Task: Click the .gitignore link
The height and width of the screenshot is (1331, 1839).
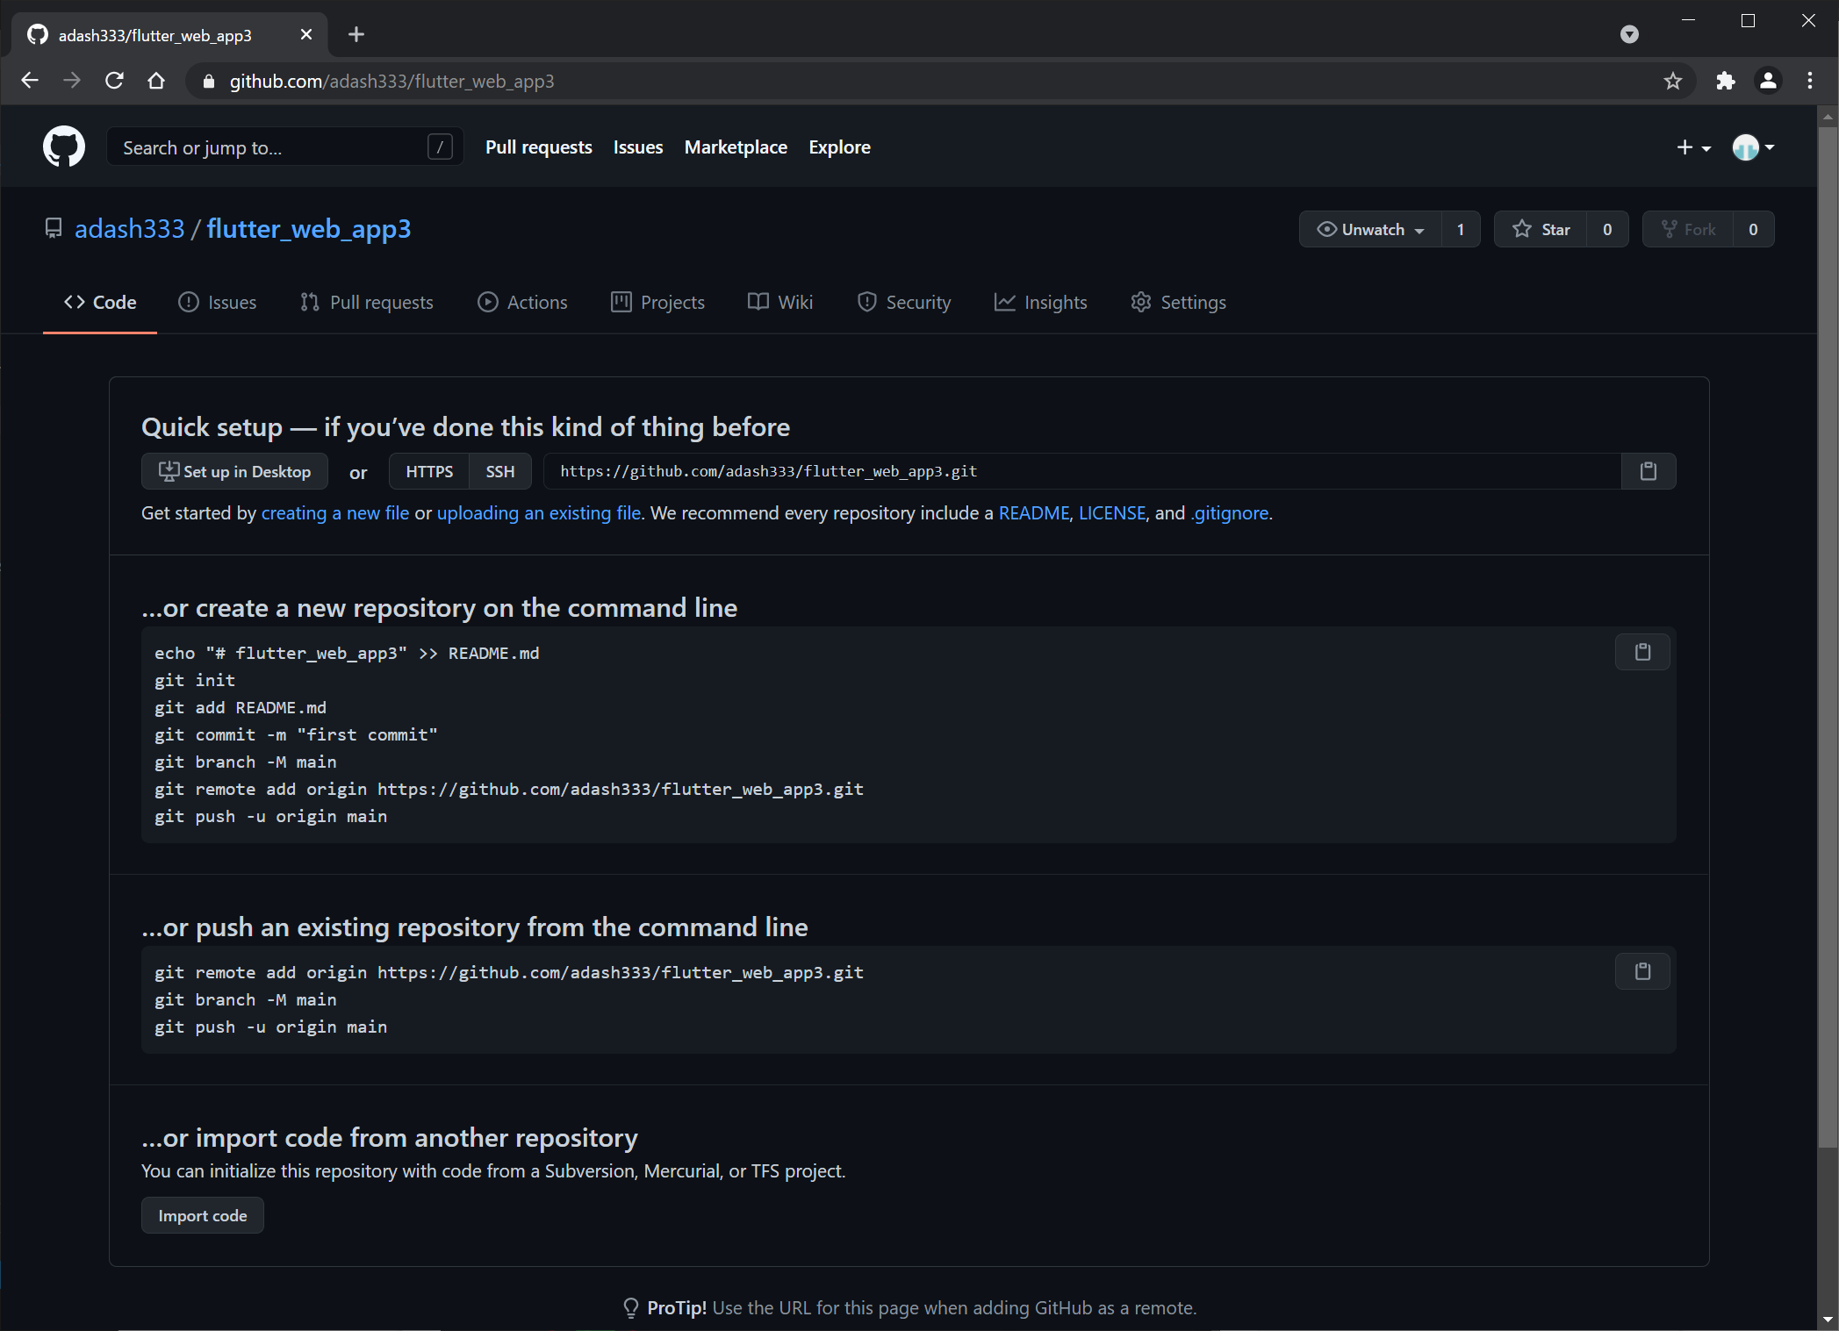Action: pyautogui.click(x=1230, y=513)
